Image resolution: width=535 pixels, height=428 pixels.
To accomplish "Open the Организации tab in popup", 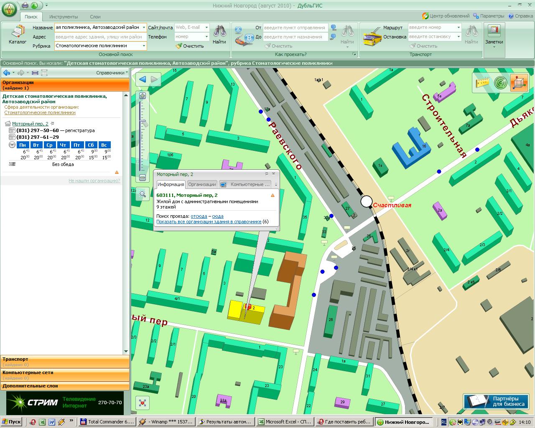I will 202,184.
